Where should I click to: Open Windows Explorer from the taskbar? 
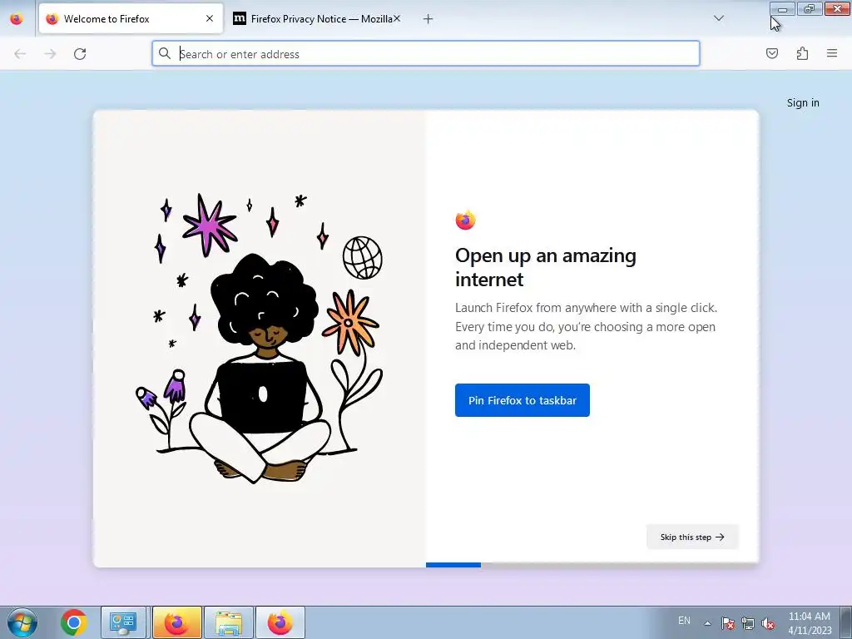(229, 622)
